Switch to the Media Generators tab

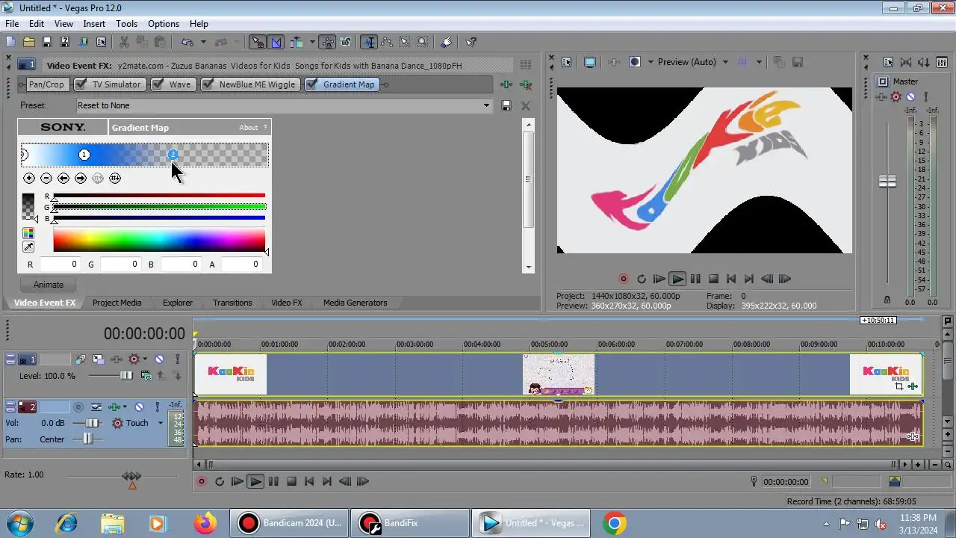pos(355,303)
